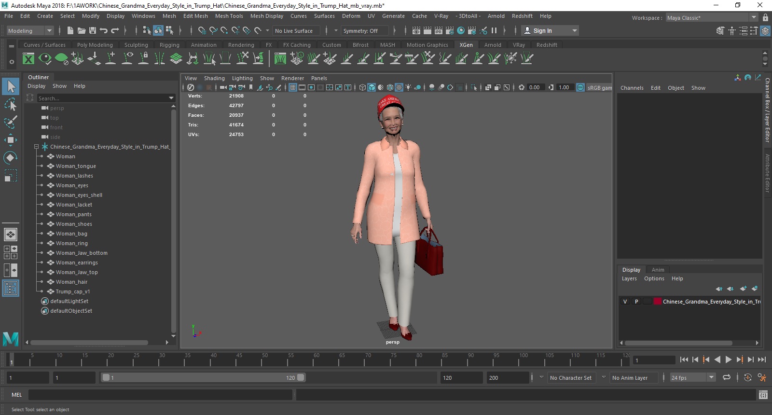This screenshot has height=415, width=772.
Task: Click the play forwards button
Action: 728,360
